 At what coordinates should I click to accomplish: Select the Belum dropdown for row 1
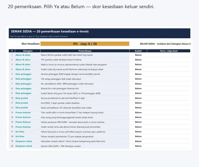[x=138, y=55]
